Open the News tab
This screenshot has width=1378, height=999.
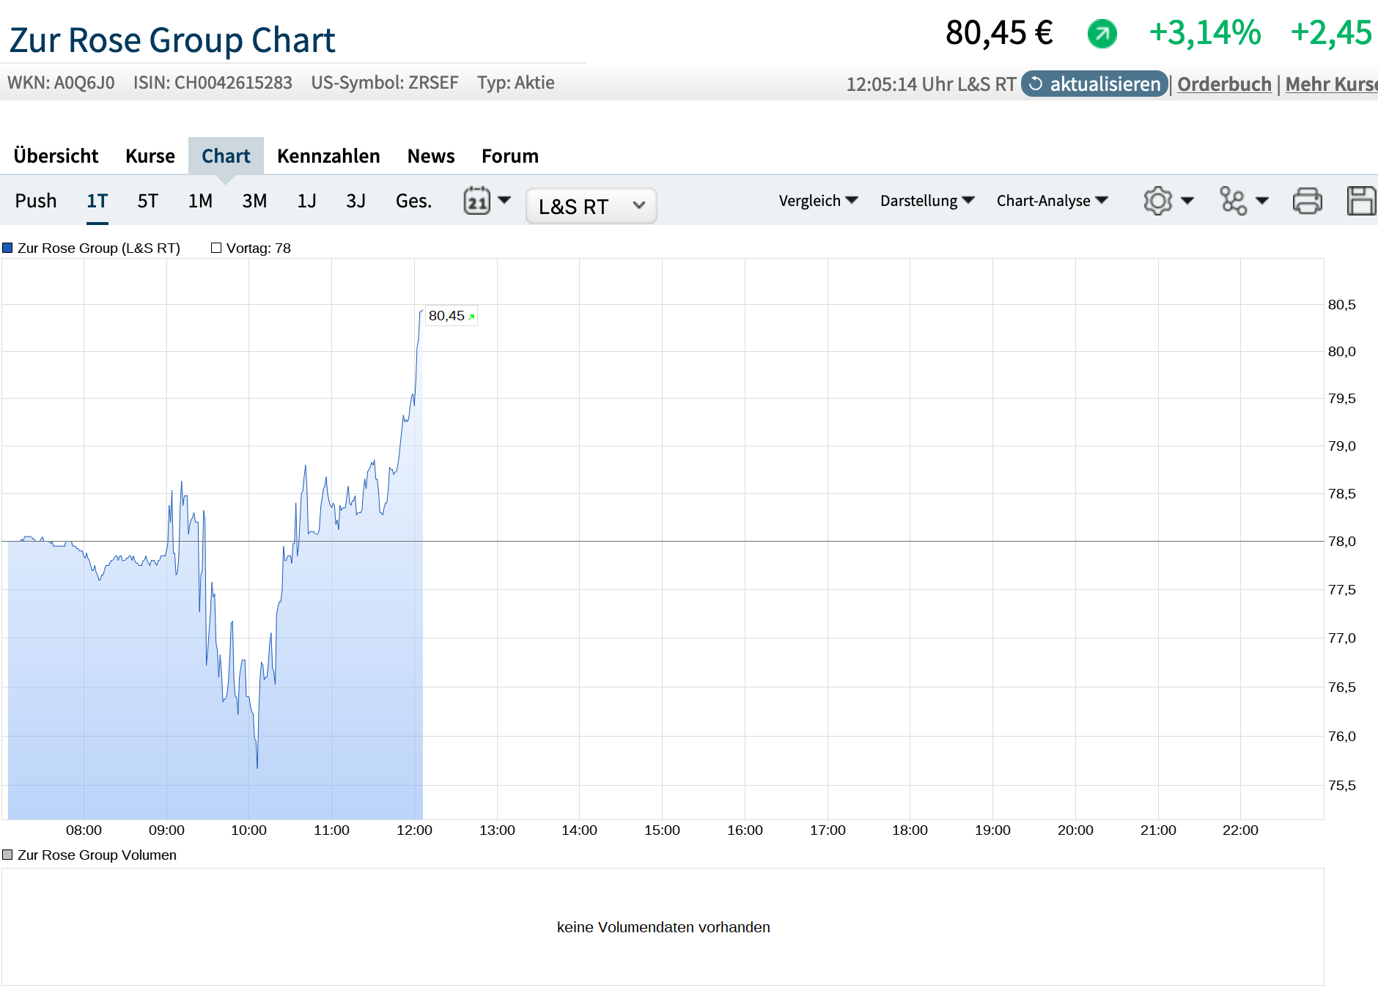[x=431, y=156]
